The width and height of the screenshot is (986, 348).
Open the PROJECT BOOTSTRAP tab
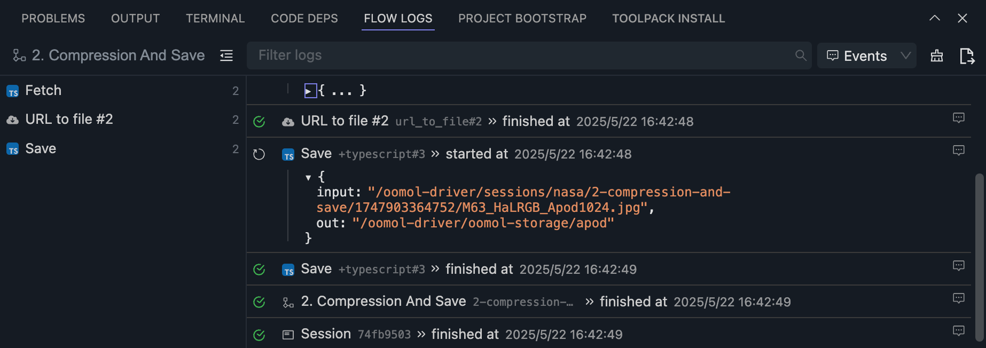coord(522,19)
